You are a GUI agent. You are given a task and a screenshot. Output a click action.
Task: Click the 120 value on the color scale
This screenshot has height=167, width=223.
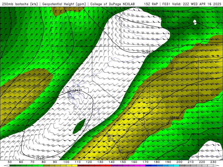coord(89,162)
